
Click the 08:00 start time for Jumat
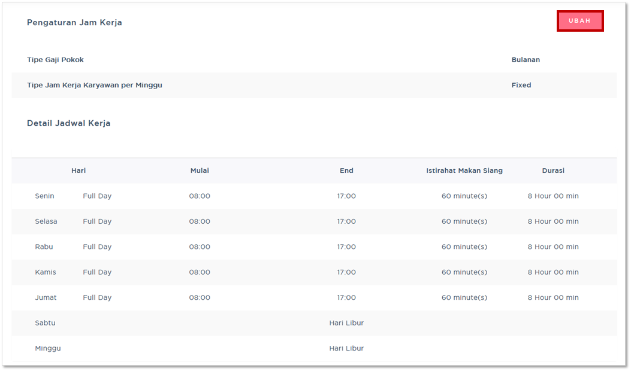coord(200,297)
